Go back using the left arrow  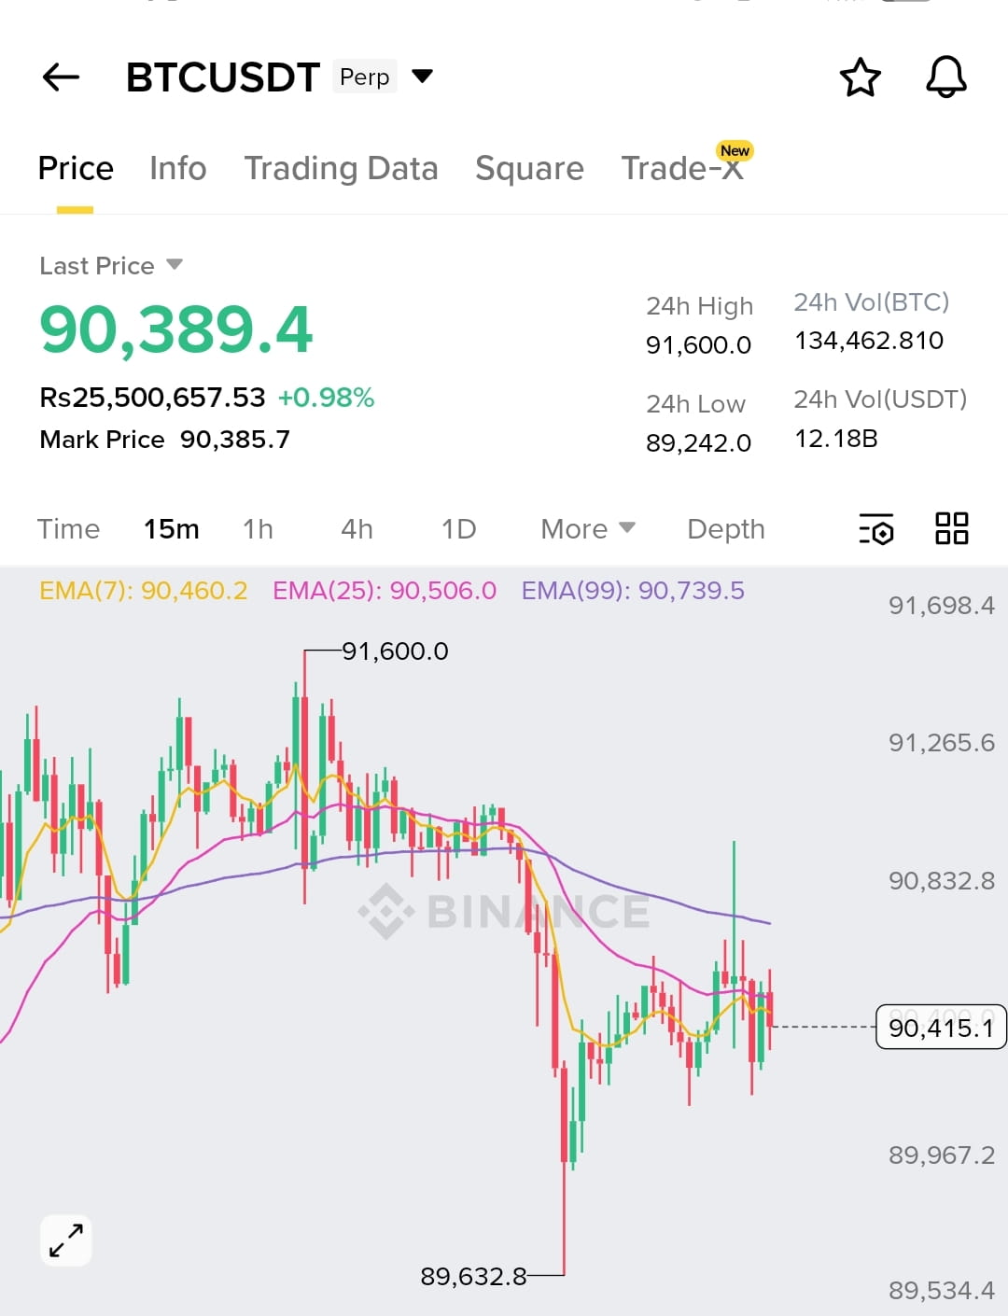coord(62,77)
